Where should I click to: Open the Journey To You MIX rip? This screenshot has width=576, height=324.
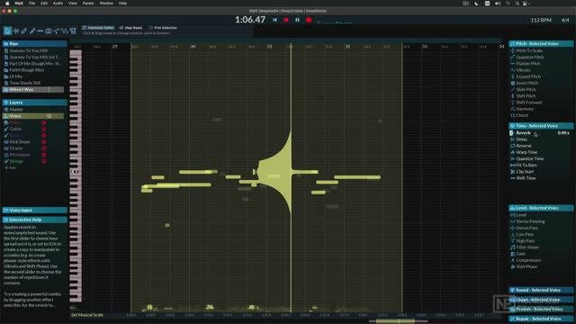pos(29,50)
